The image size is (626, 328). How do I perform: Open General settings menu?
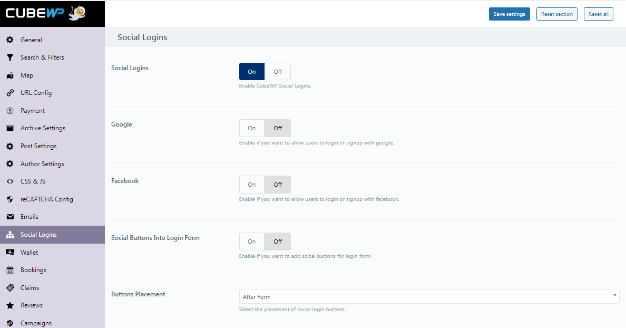click(52, 40)
